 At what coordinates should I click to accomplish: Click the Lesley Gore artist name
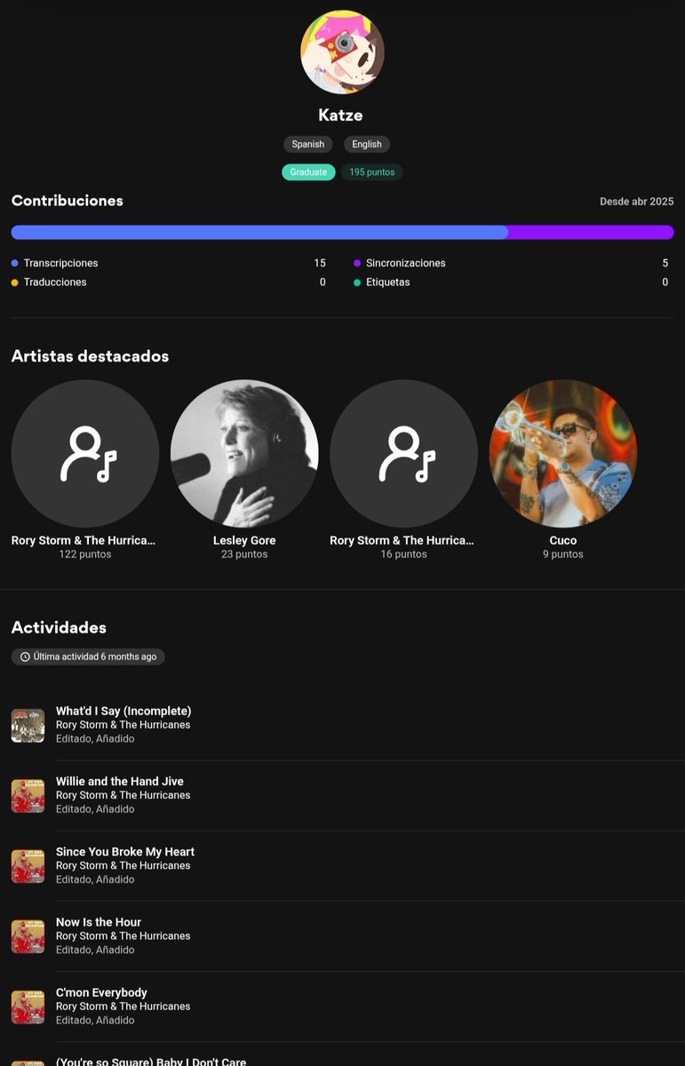coord(244,540)
